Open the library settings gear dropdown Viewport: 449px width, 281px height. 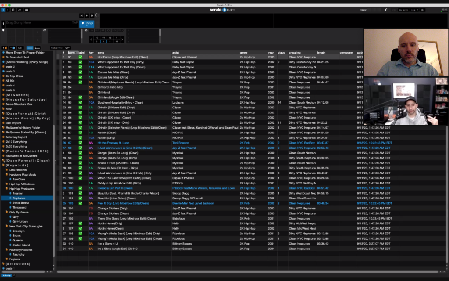[x=68, y=48]
